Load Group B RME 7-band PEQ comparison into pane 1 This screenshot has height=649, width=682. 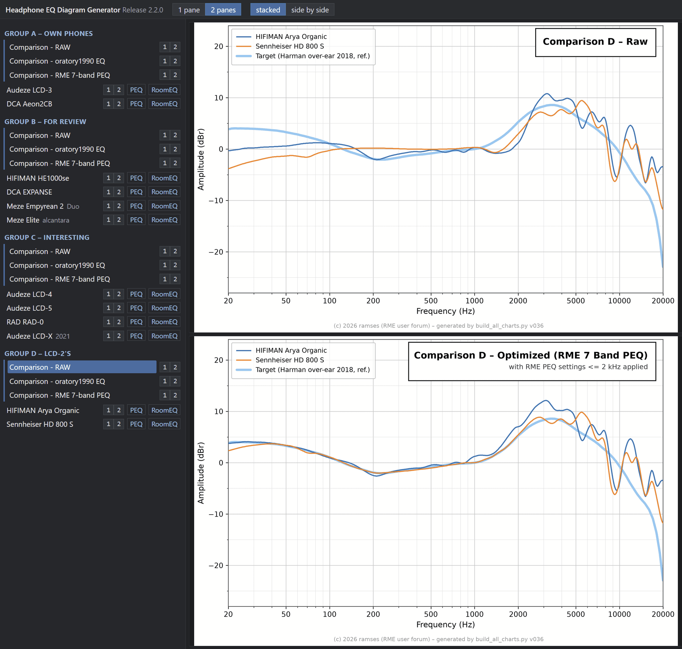[164, 163]
